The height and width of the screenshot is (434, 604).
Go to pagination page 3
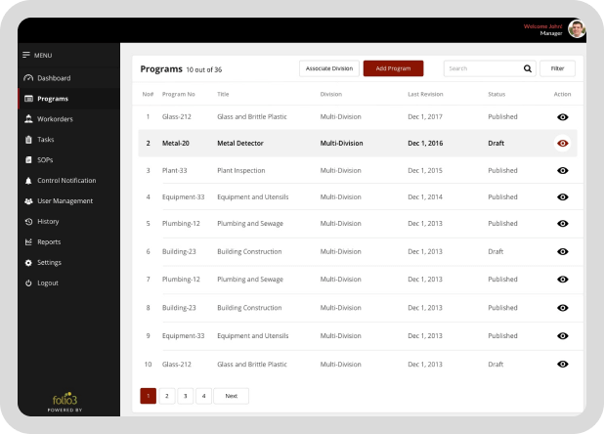point(185,396)
